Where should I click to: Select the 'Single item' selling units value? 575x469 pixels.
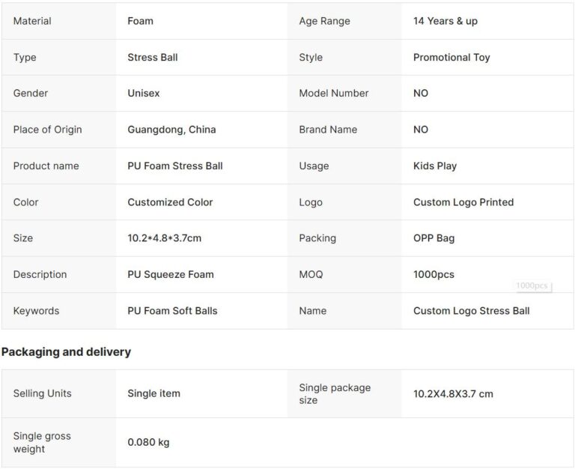[153, 393]
